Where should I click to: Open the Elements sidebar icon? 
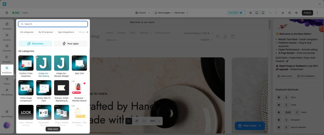[7, 46]
